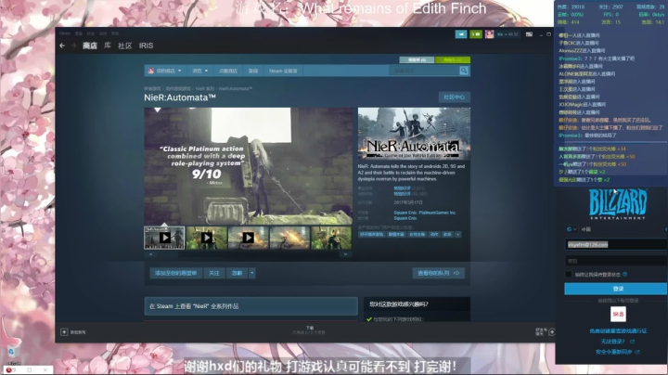
Task: Click the add game plus icon at bottom left
Action: (x=64, y=332)
